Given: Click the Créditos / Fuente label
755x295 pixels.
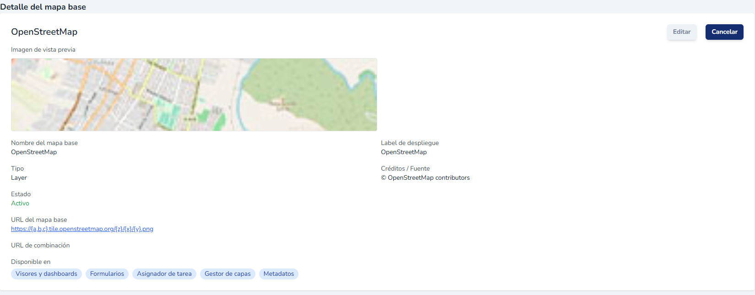Looking at the screenshot, I should (405, 169).
